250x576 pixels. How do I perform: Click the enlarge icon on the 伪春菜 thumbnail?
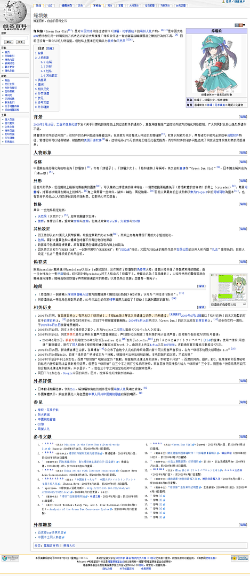[x=245, y=304]
